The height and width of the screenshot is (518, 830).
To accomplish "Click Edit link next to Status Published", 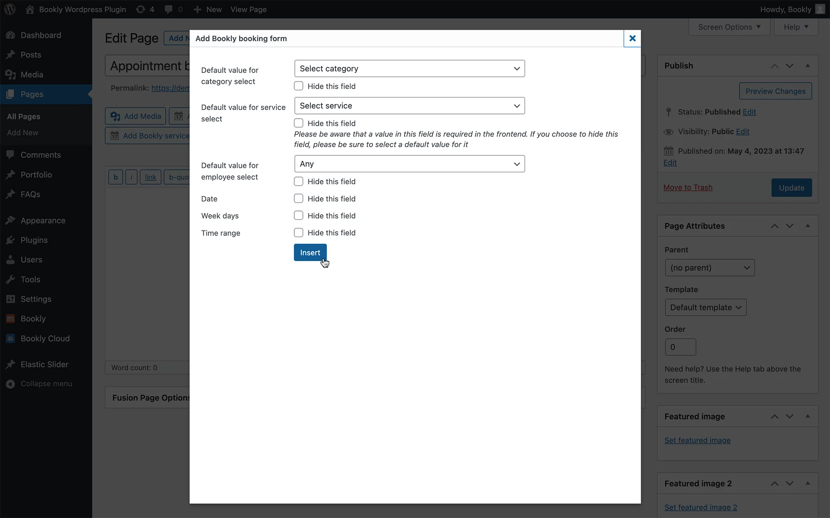I will click(x=749, y=112).
